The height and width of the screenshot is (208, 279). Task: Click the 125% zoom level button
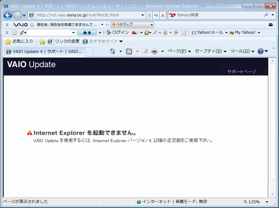click(252, 202)
